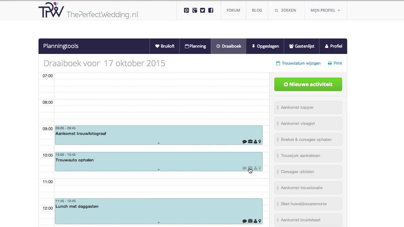Open briefcase icon on Lunch met daggasten
Screen dimensions: 404x227
[250, 221]
